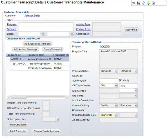The width and height of the screenshot is (167, 138).
Task: Open Johnson Smith customer link
Action: pyautogui.click(x=32, y=16)
